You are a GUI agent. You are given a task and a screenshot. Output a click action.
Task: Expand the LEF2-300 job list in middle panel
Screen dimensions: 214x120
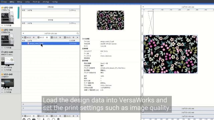[x=23, y=104]
